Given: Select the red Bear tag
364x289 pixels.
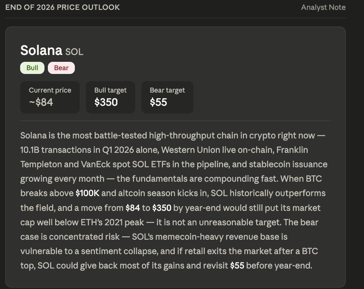Looking at the screenshot, I should point(61,68).
